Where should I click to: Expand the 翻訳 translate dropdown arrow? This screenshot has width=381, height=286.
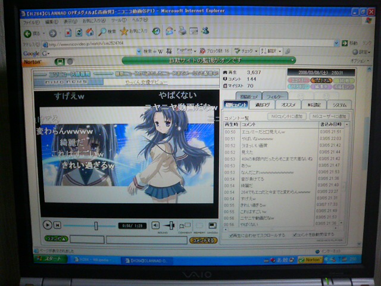280,51
